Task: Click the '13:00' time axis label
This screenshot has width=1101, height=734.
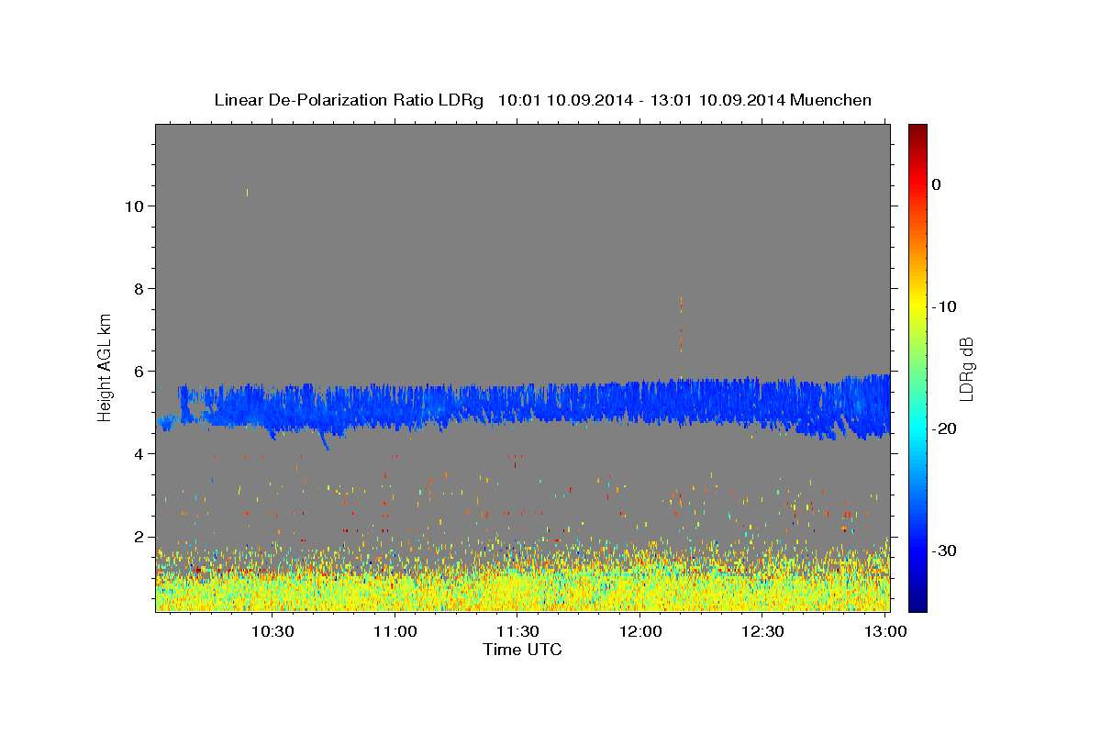Action: [x=884, y=631]
